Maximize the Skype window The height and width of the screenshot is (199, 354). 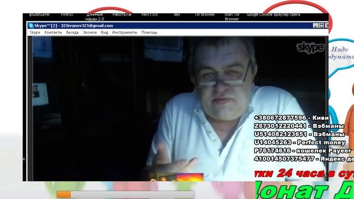[321, 25]
